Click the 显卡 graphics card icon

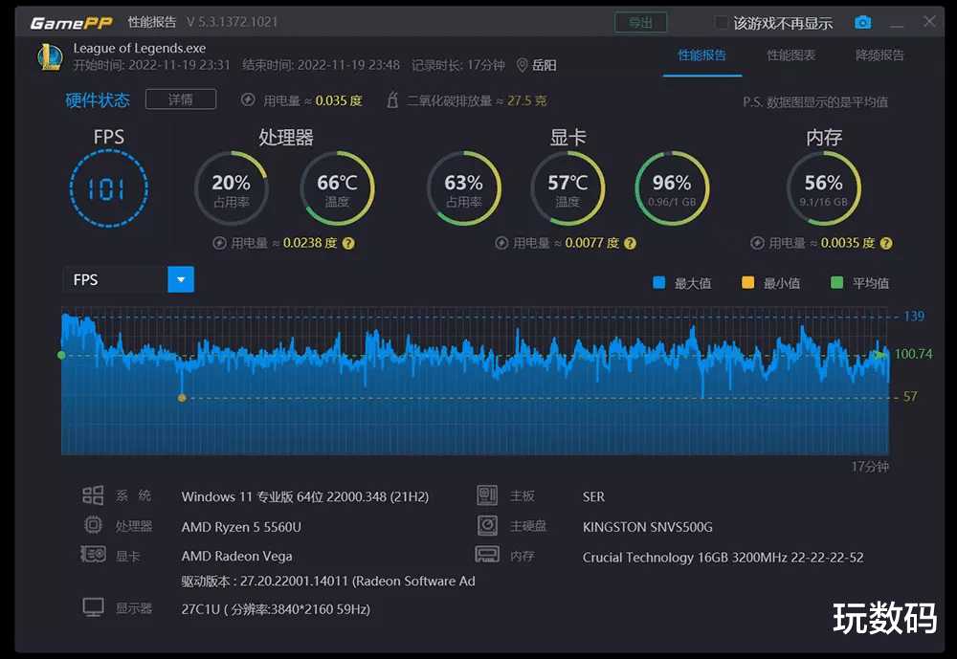[93, 556]
